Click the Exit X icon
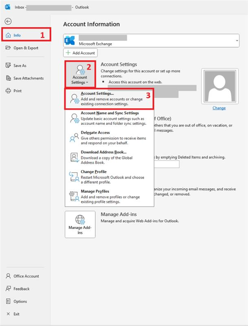This screenshot has width=248, height=326. coord(8,314)
